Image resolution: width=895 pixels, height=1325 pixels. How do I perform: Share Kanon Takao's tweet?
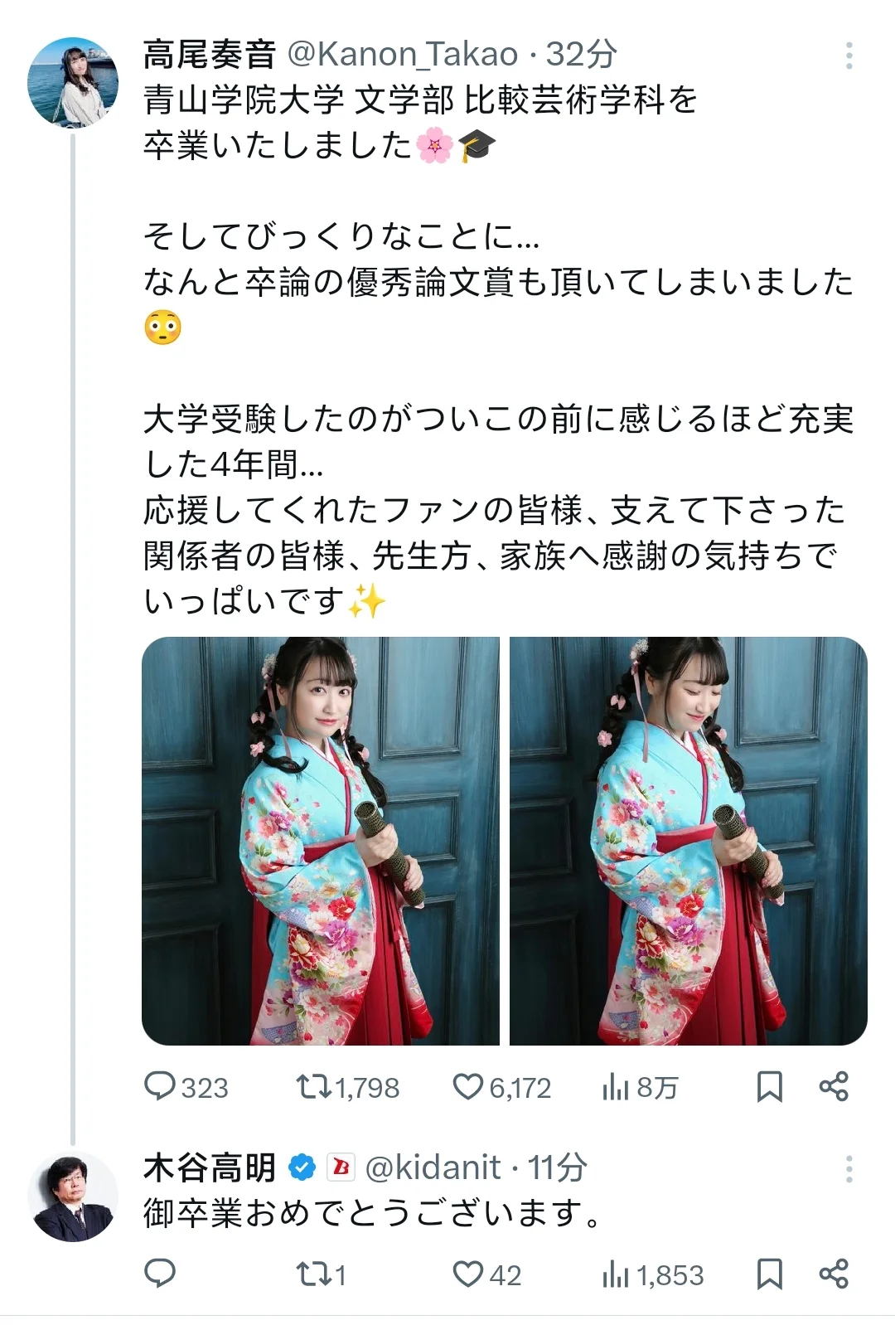click(x=833, y=1087)
